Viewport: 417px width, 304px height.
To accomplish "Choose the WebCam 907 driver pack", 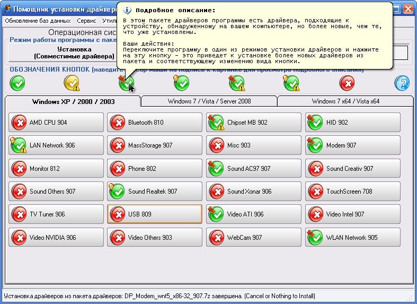I will point(254,238).
